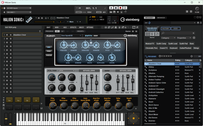Click the editor window icon in toolbar
Viewport: 203px width, 126px height.
tap(134, 27)
